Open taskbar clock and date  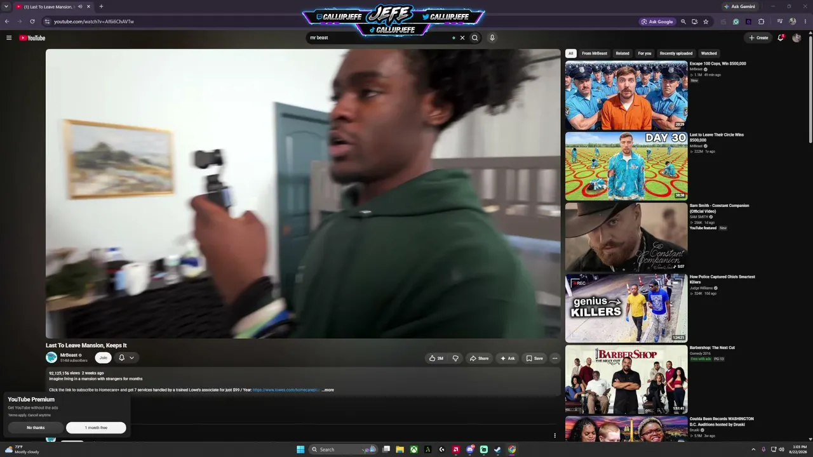pyautogui.click(x=797, y=449)
